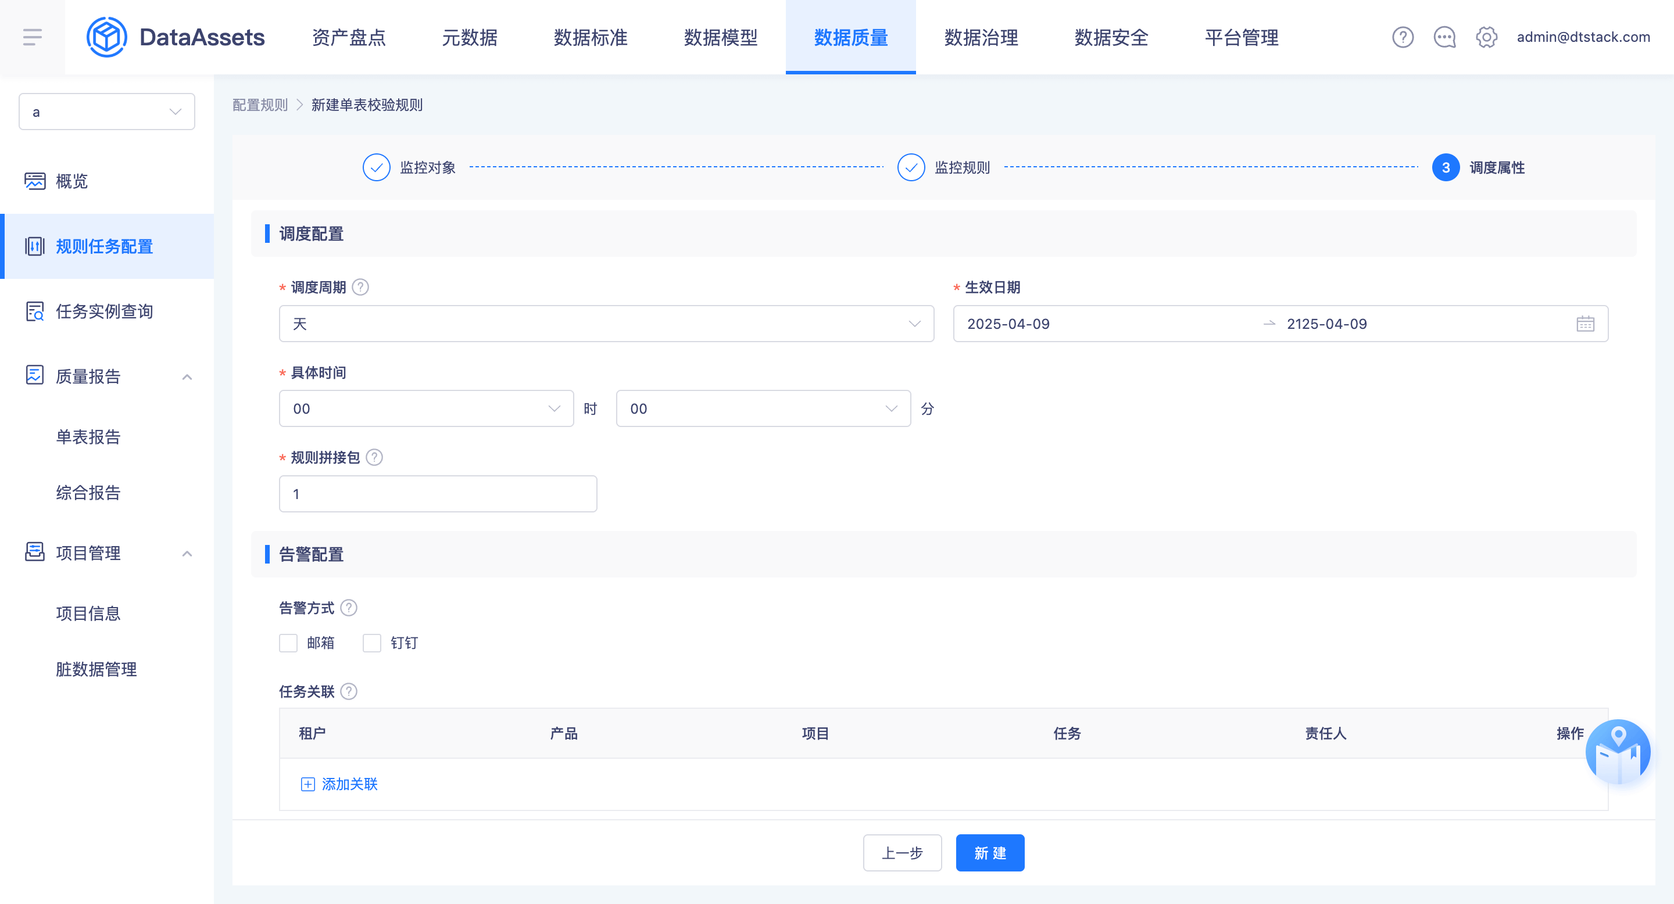The height and width of the screenshot is (904, 1674).
Task: Open the project selector dropdown showing a
Action: click(x=106, y=112)
